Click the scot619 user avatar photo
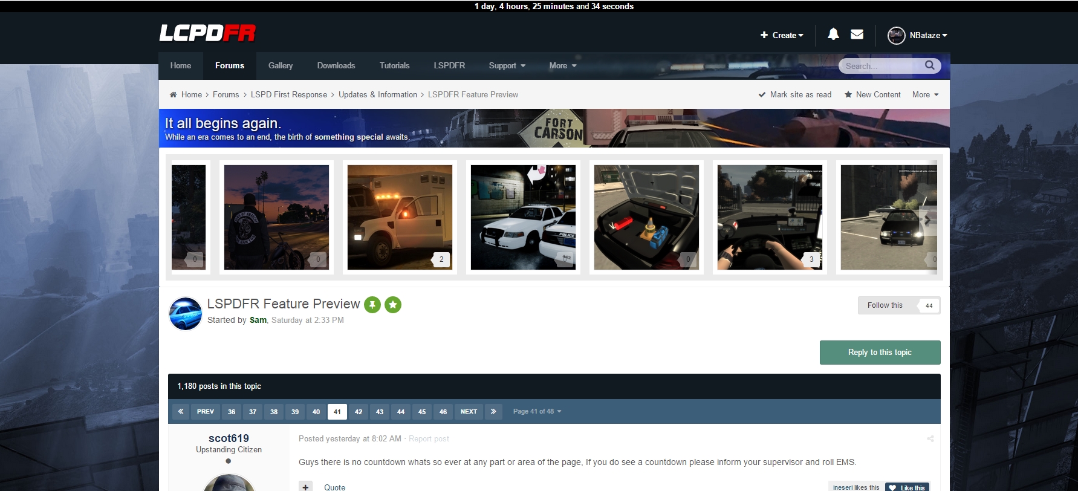 click(229, 483)
